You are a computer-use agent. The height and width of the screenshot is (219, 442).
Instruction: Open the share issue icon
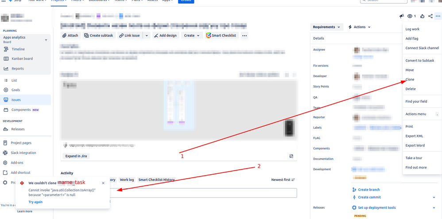(x=430, y=16)
